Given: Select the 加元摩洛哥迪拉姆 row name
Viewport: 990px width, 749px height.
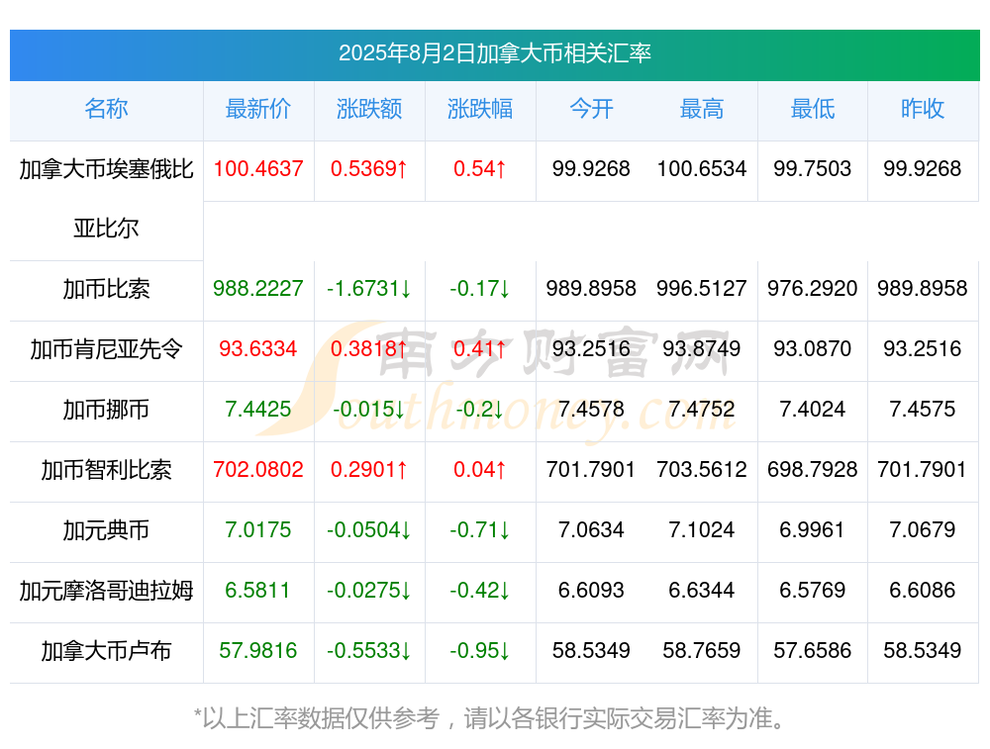Looking at the screenshot, I should (x=106, y=591).
